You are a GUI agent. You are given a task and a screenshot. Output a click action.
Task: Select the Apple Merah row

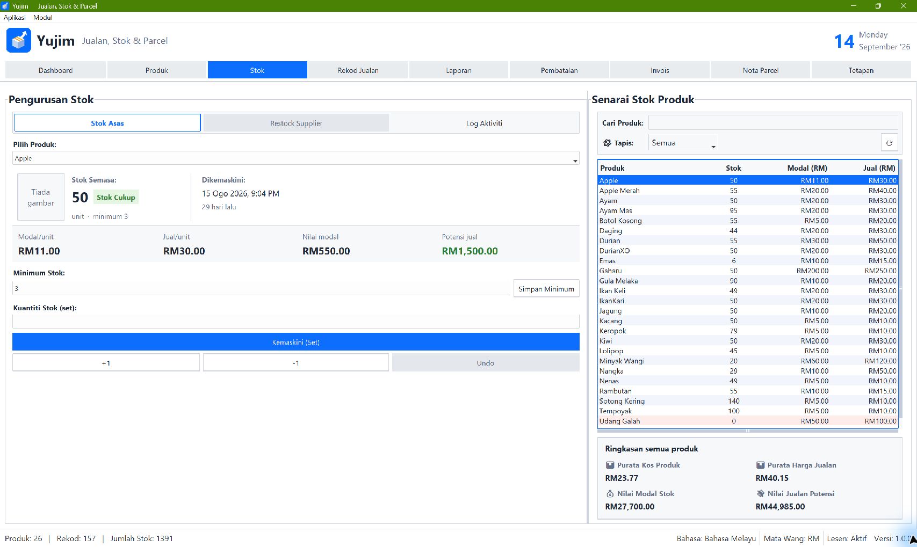(x=748, y=191)
